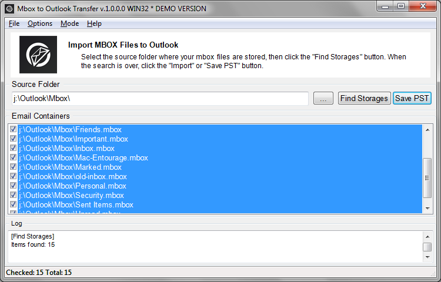Toggle the Mac-Entourage.mbox checkbox
Image resolution: width=441 pixels, height=282 pixels.
click(x=13, y=157)
